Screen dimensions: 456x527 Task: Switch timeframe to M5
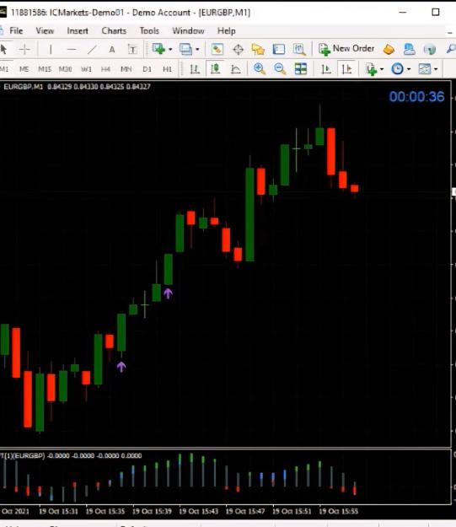coord(24,69)
